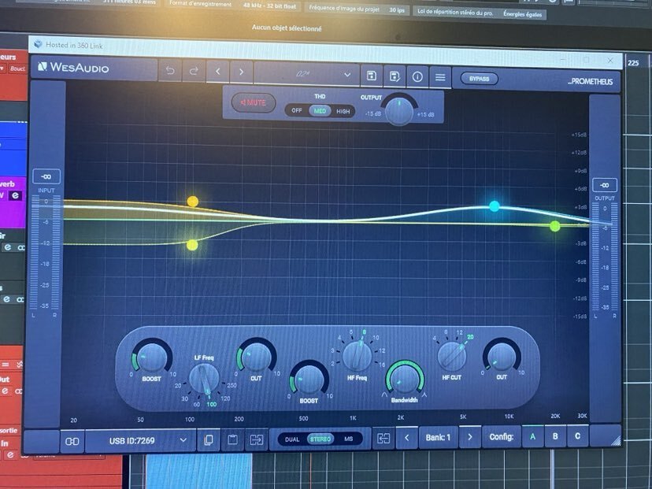Click the OUTPUT gain knob

399,111
